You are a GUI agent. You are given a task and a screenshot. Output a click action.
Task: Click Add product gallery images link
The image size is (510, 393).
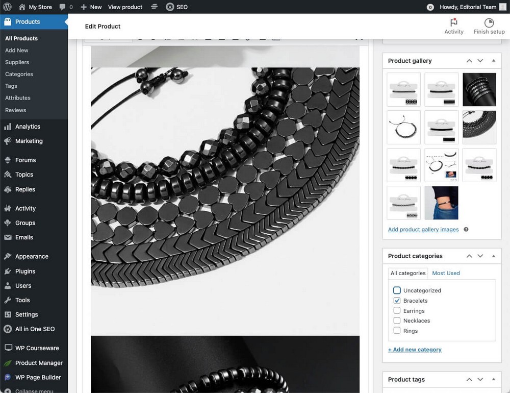tap(423, 230)
